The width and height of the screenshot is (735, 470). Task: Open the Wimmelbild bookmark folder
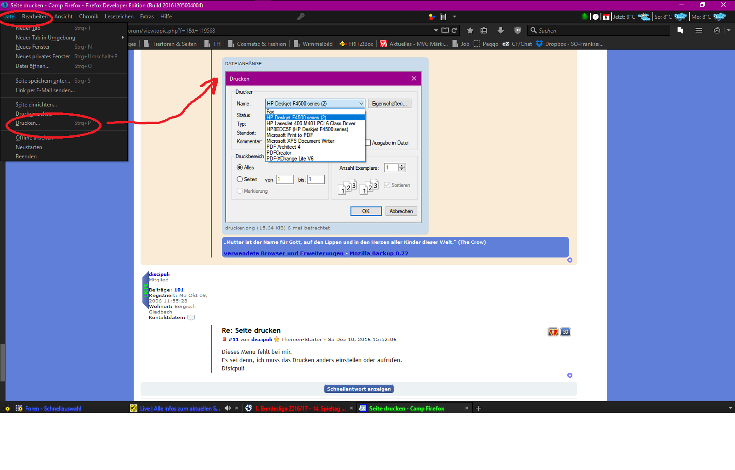click(313, 44)
